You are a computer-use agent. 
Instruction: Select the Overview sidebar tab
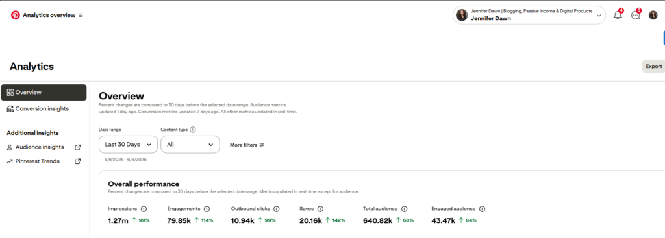point(44,92)
